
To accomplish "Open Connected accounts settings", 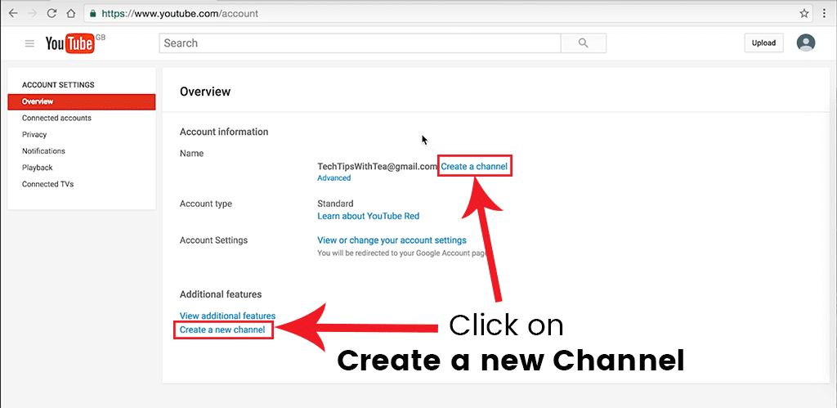I will click(56, 118).
